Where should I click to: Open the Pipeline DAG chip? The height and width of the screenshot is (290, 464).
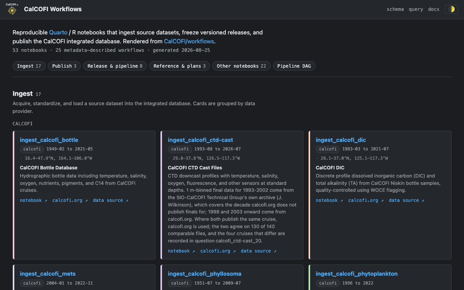coord(294,66)
